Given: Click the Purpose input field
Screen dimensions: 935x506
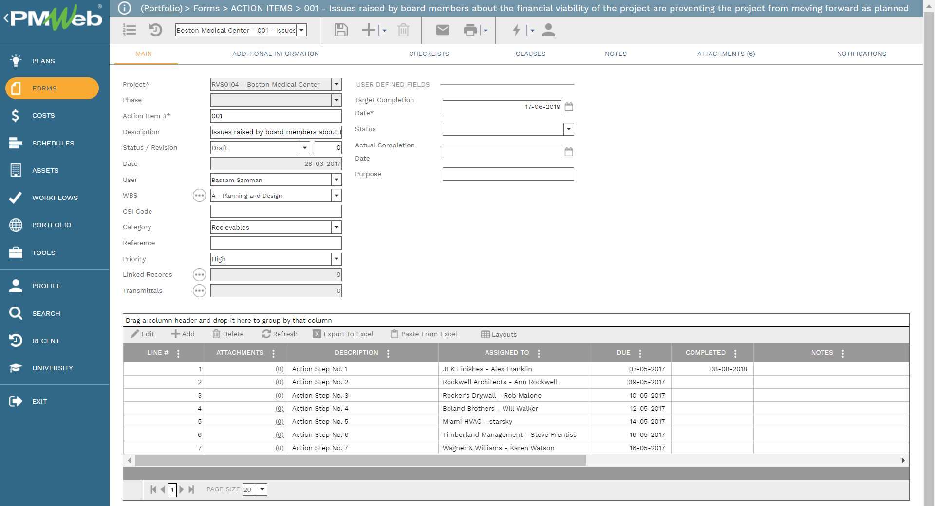Looking at the screenshot, I should point(508,174).
